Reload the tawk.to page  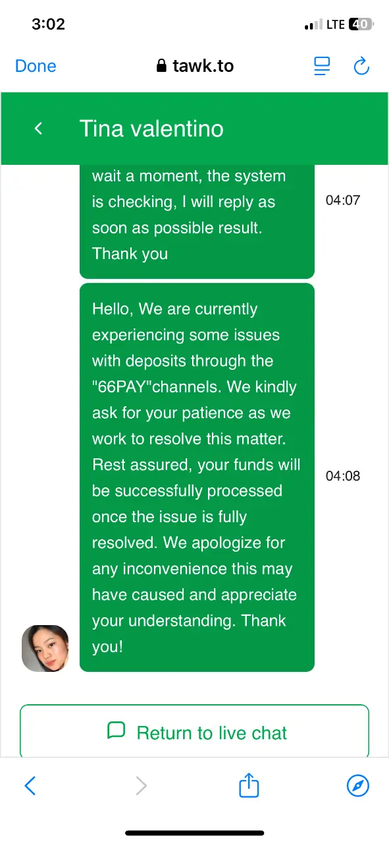click(361, 66)
